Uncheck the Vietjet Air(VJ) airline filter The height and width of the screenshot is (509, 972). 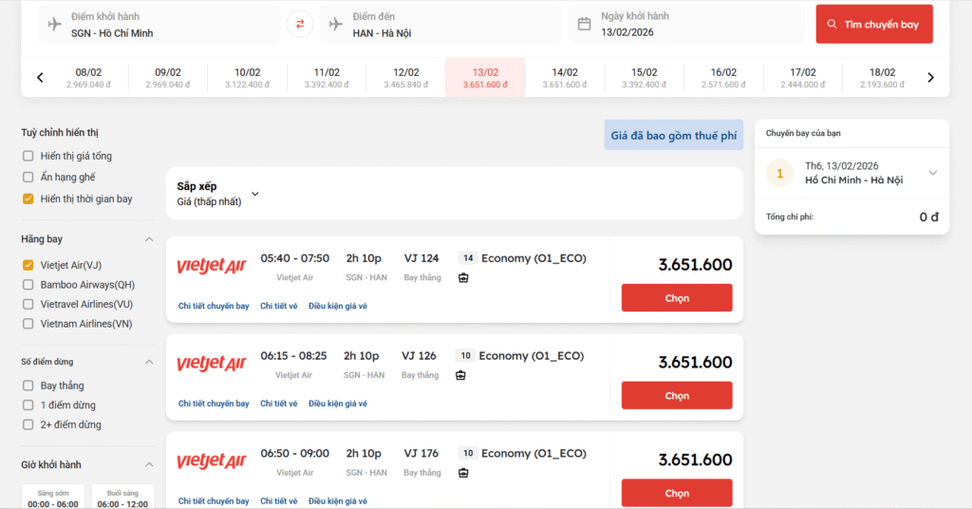(28, 265)
